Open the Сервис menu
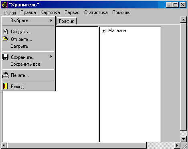 (72, 12)
